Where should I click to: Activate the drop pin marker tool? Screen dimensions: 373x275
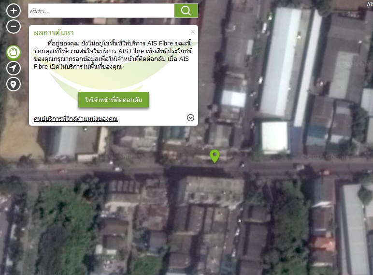[14, 84]
